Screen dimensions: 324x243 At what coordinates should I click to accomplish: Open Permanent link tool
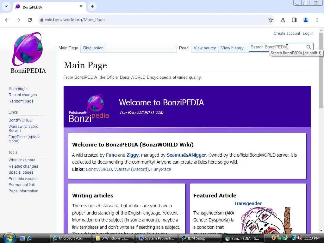pos(22,185)
